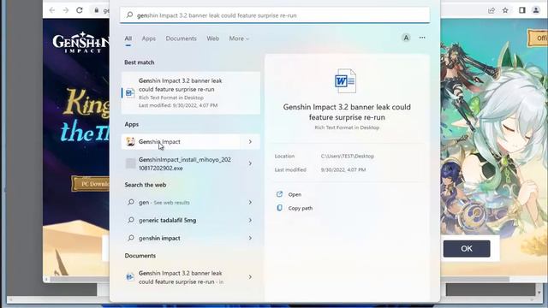
Task: Click the PC Download button on webpage
Action: point(92,184)
